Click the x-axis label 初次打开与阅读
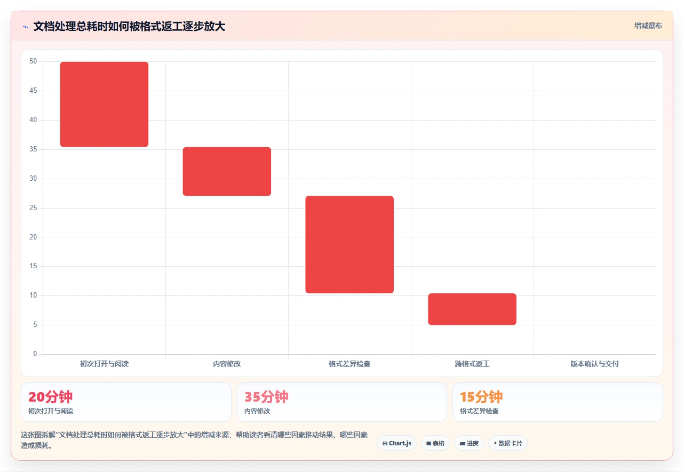684x472 pixels. click(x=104, y=364)
